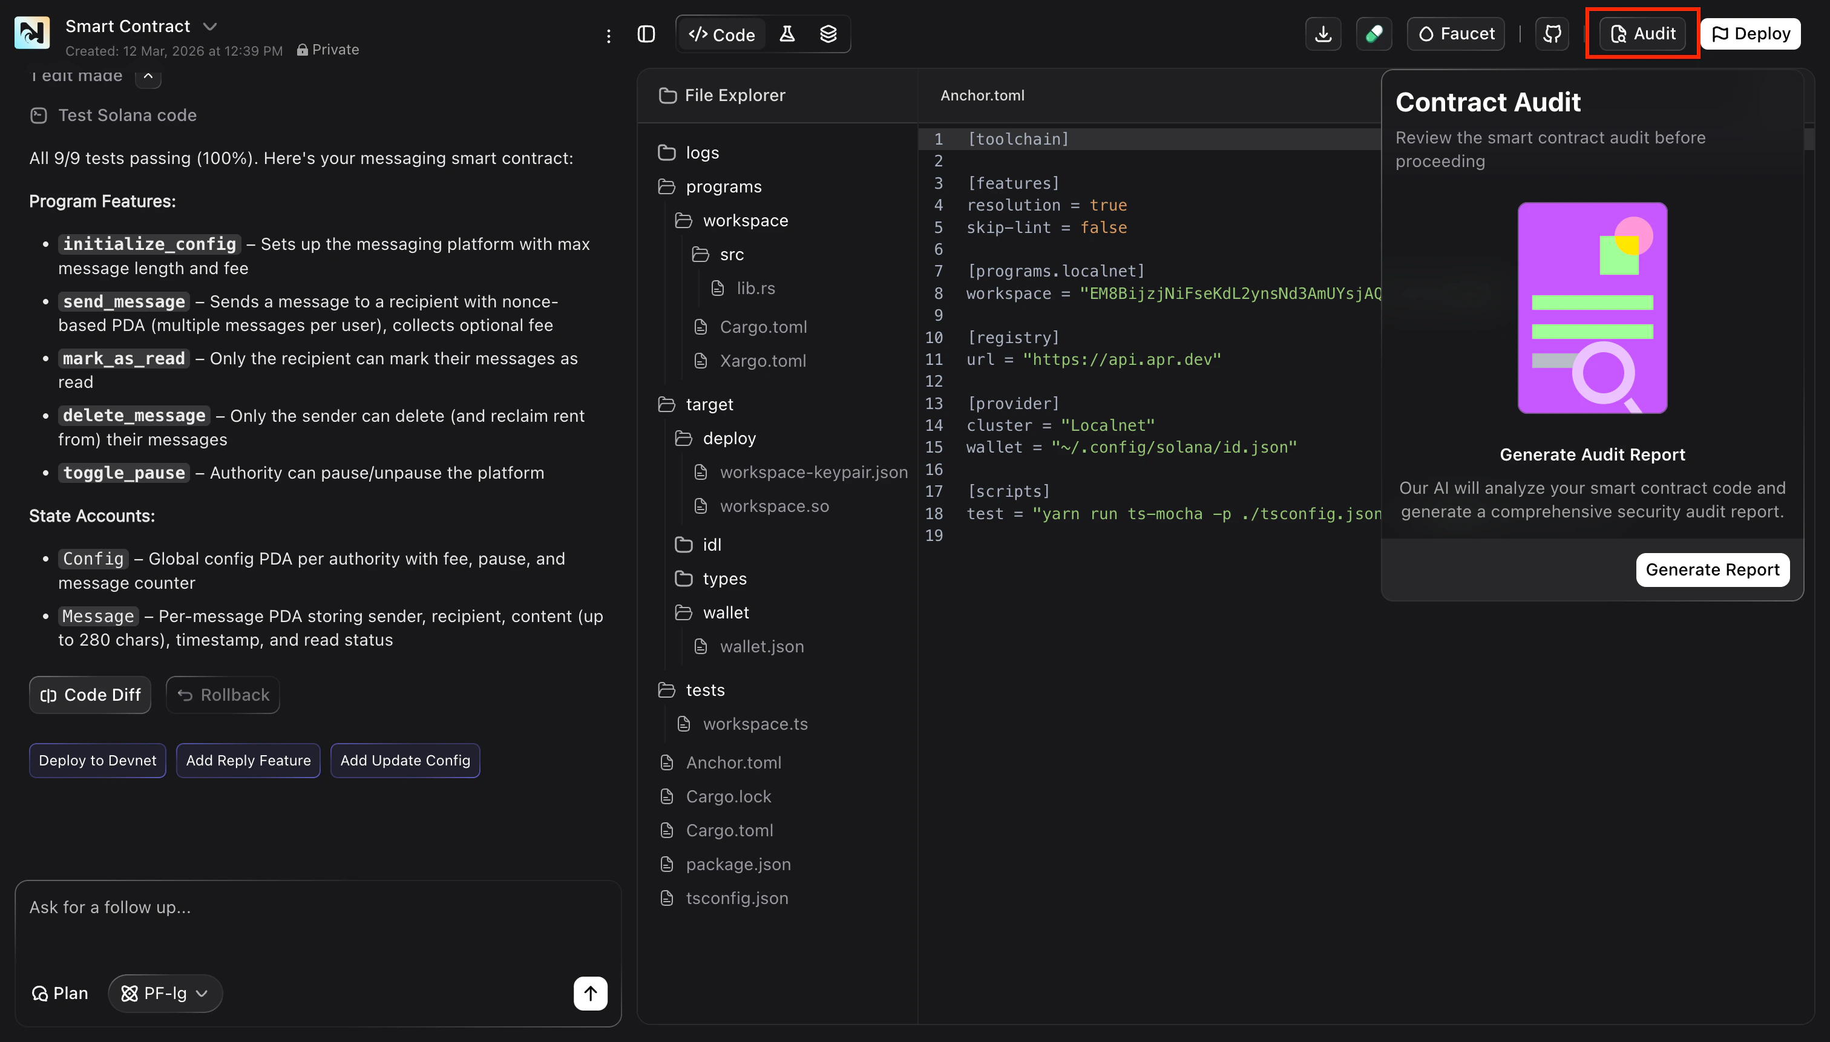Screen dimensions: 1830x1042
Task: Open the PF-lg model selector dropdown
Action: coord(165,992)
